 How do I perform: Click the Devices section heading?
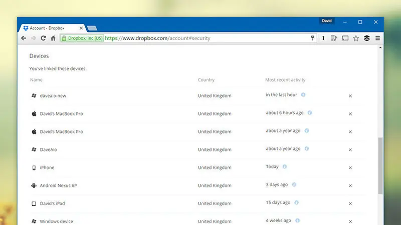tap(39, 56)
